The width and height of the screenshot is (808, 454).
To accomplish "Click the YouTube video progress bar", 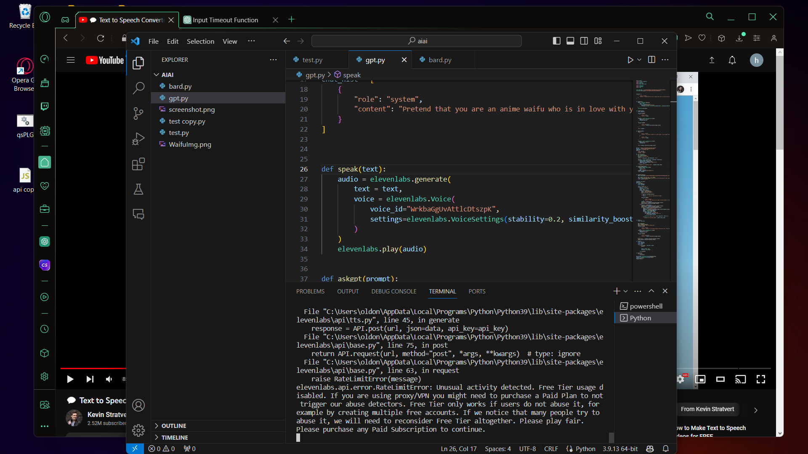I will tap(93, 368).
